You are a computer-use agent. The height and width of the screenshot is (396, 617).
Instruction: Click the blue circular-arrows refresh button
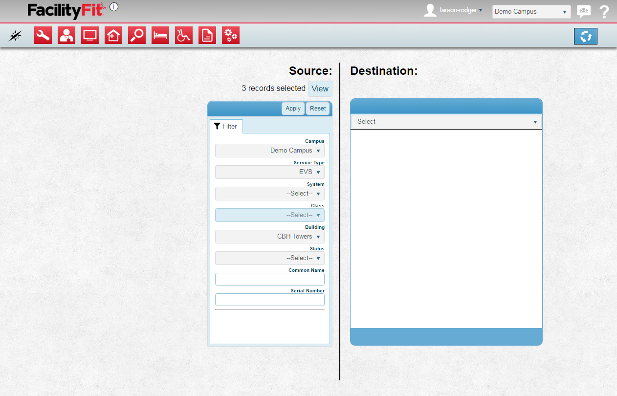585,36
